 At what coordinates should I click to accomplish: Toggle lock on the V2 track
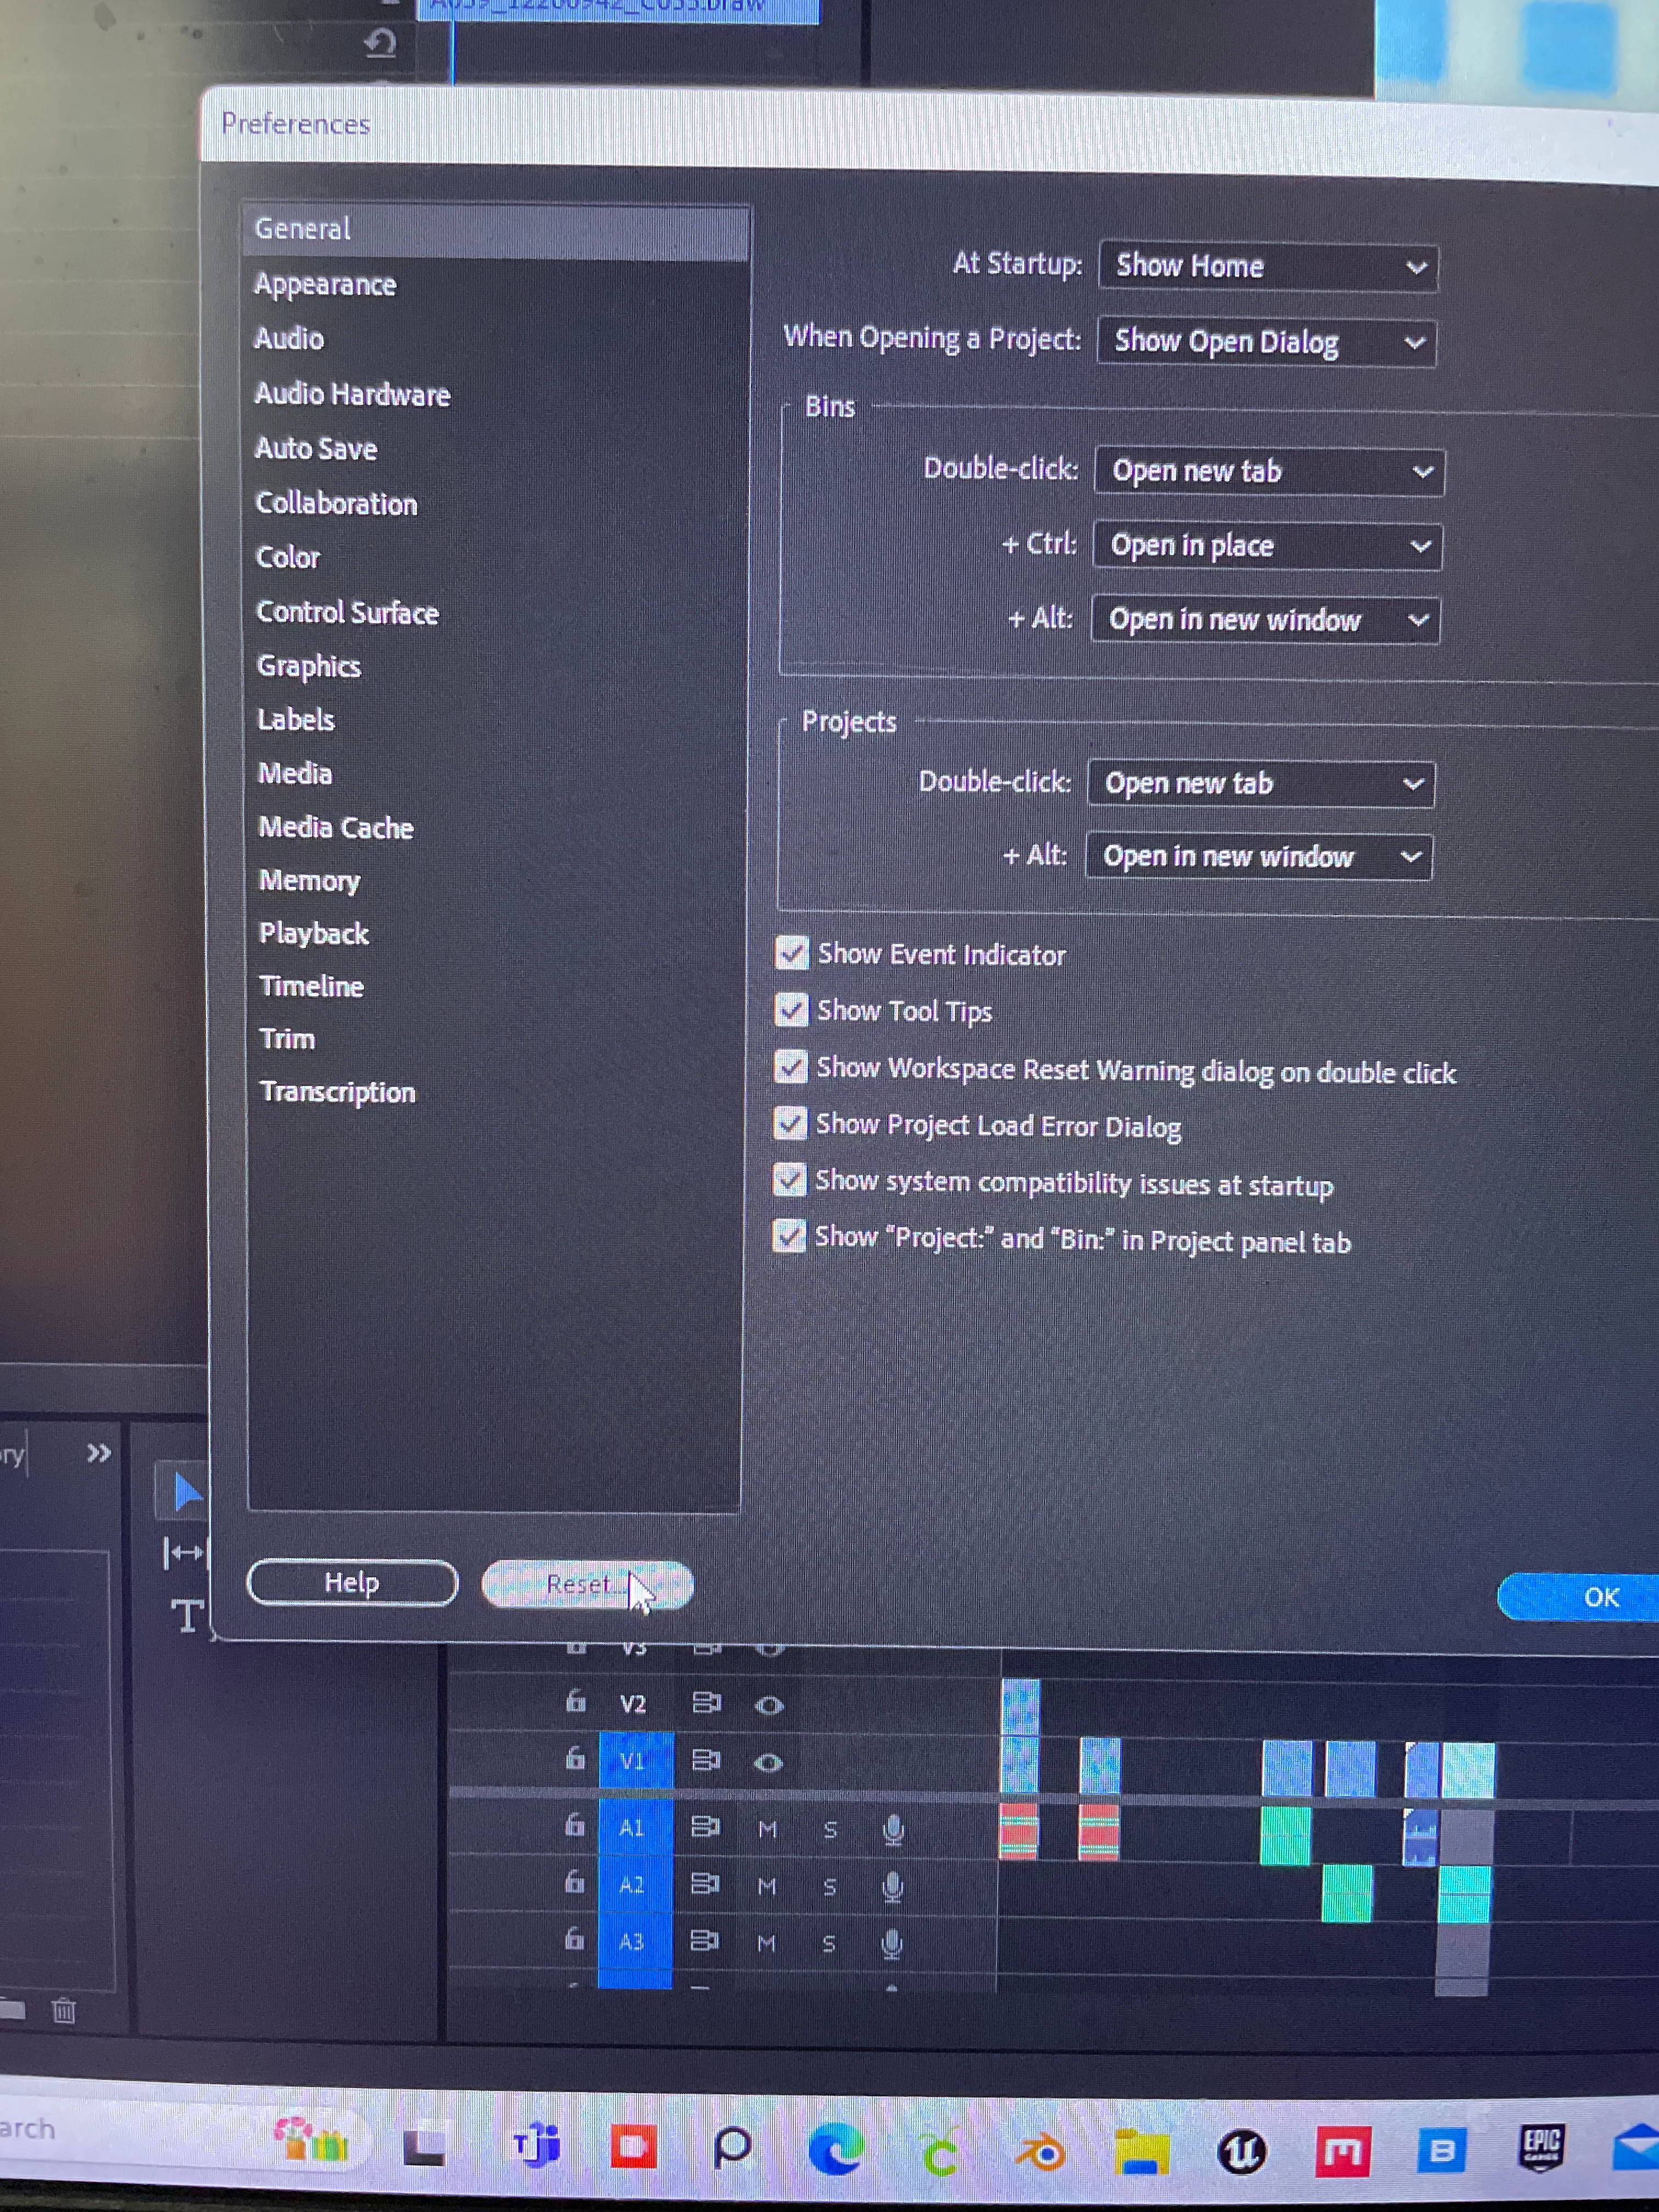point(575,1701)
